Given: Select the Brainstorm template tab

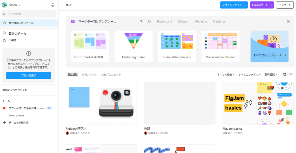Looking at the screenshot, I should coord(164,21).
